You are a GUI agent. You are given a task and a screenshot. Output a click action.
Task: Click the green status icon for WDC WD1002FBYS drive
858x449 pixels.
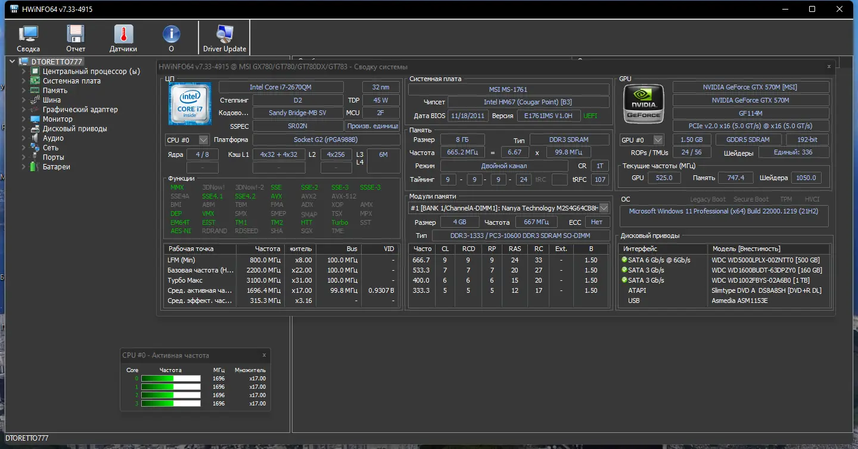click(624, 280)
